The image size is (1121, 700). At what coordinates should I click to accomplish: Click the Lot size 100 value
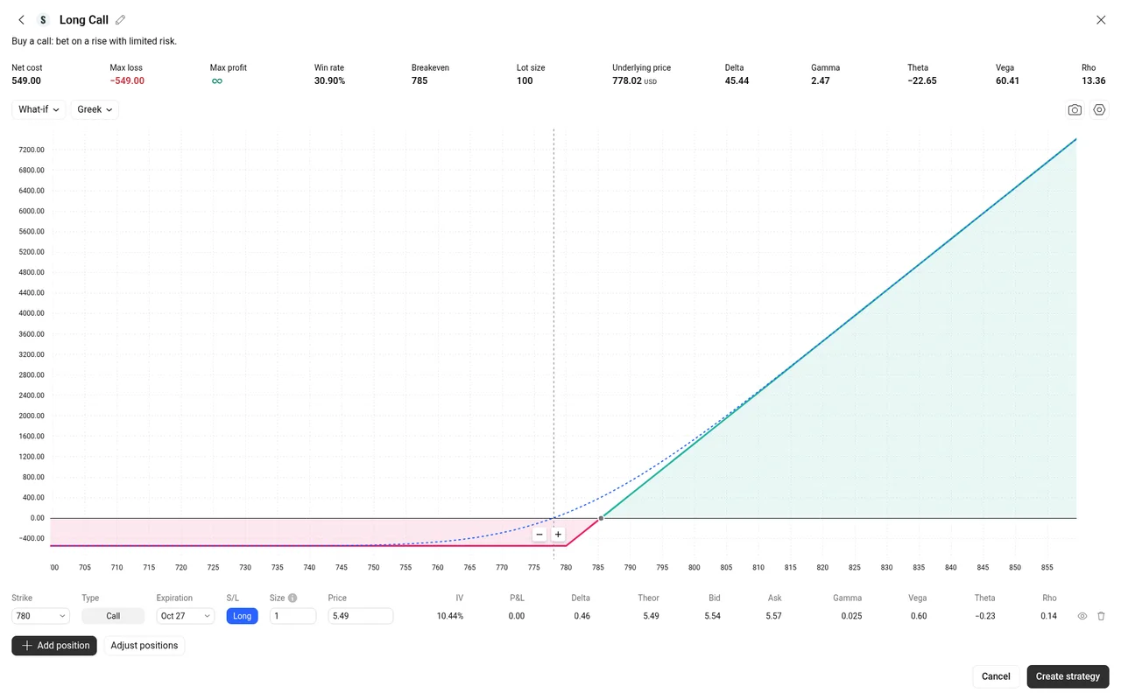pyautogui.click(x=525, y=80)
